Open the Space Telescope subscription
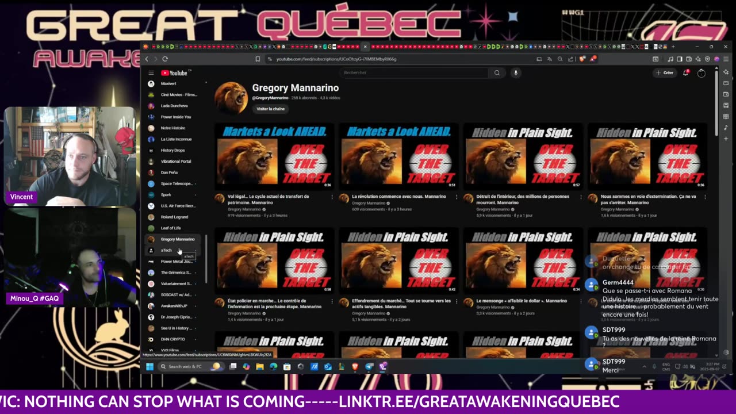The height and width of the screenshot is (414, 736). pos(172,183)
